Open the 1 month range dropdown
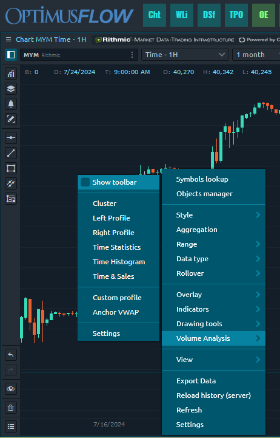Screen dimensions: 280x438 (x=256, y=55)
